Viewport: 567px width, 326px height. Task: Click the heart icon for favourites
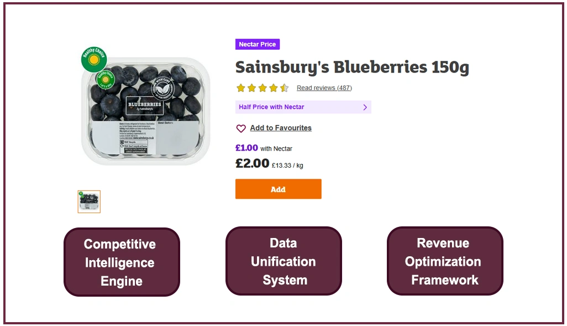point(241,128)
